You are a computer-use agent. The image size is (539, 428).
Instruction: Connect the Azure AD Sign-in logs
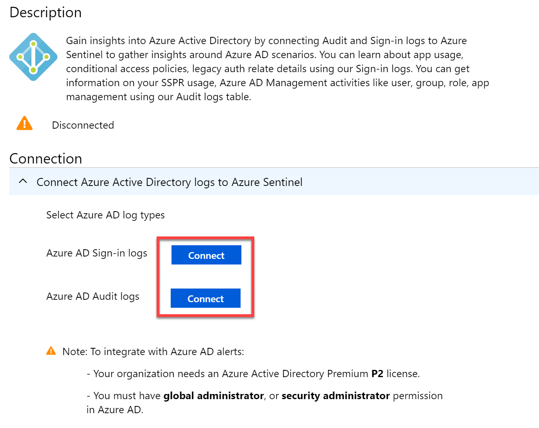(x=206, y=255)
